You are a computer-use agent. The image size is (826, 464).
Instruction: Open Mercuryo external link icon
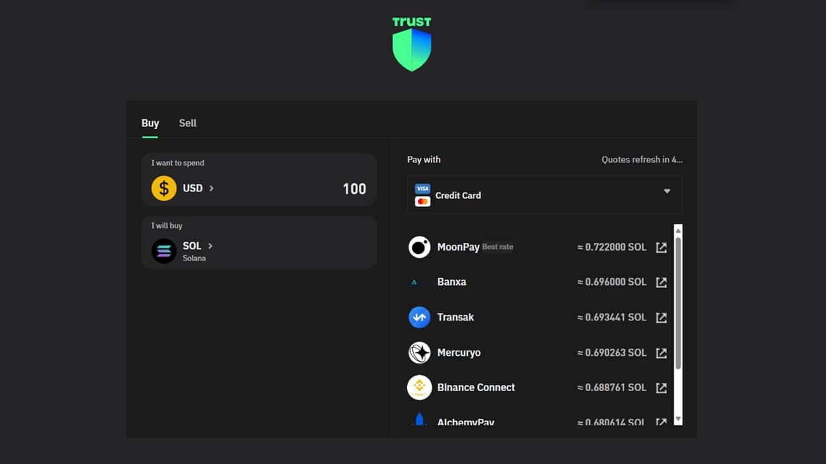[x=661, y=353]
